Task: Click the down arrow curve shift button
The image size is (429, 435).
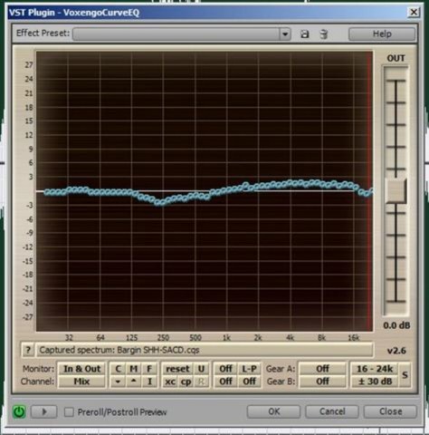Action: 118,382
